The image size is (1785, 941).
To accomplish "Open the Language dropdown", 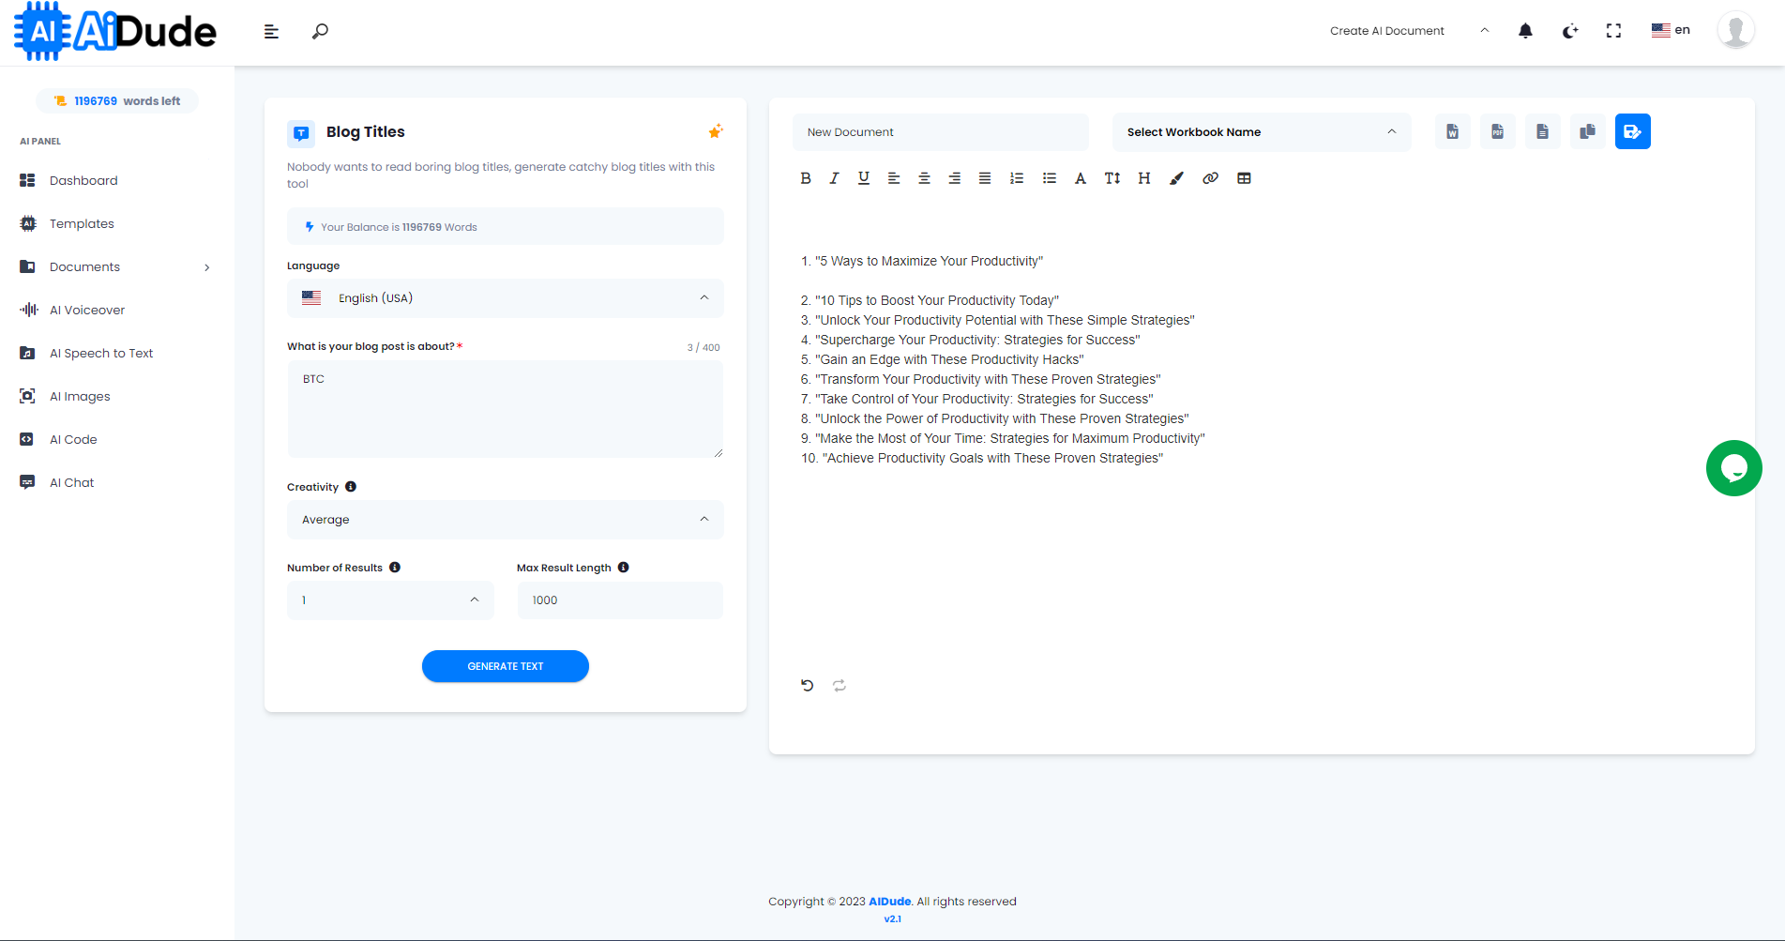I will 505,298.
